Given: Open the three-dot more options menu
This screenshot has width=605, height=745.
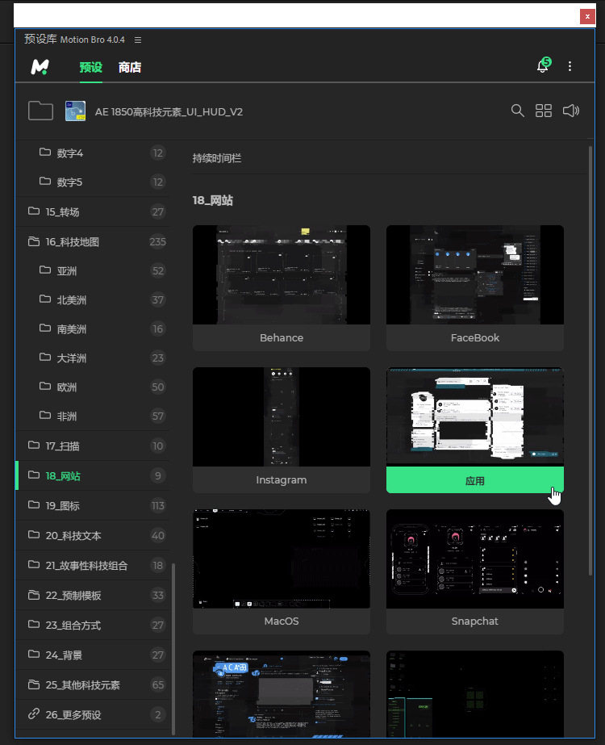Looking at the screenshot, I should click(570, 66).
